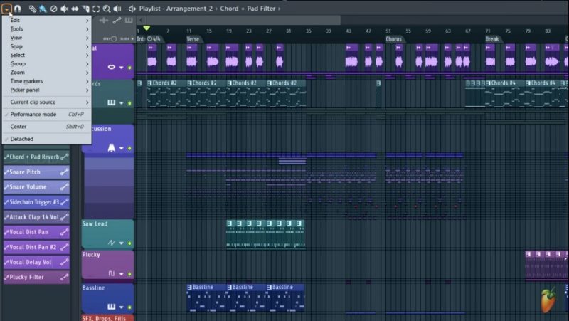569x321 pixels.
Task: Open the Snap menu entry
Action: (x=47, y=46)
